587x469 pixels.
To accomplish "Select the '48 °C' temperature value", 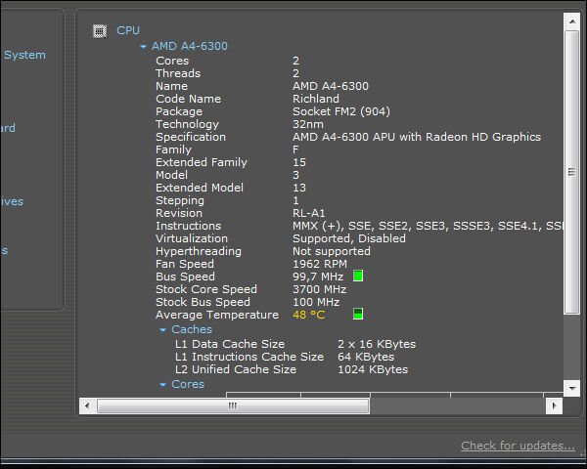I will pos(308,315).
